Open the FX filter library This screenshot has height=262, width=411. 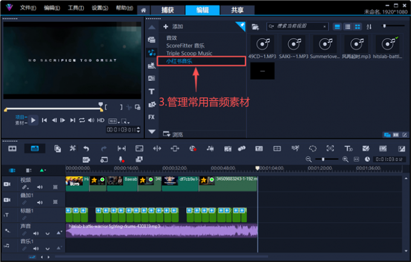click(152, 117)
